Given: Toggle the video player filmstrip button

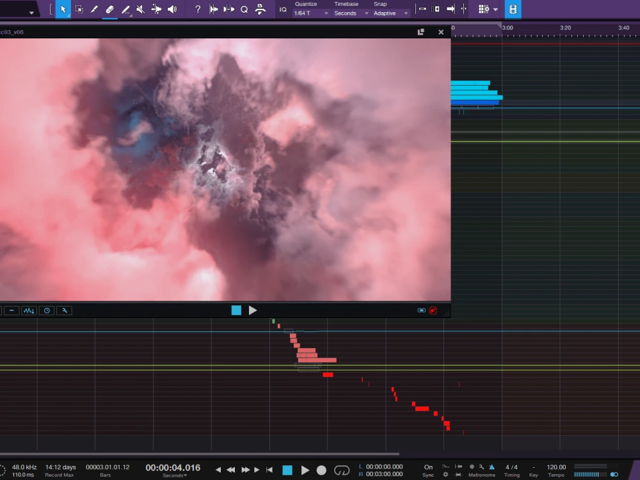Looking at the screenshot, I should tap(513, 9).
